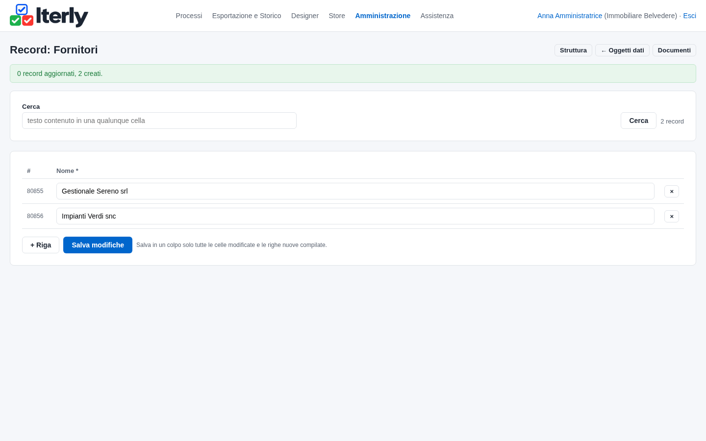This screenshot has width=706, height=441.
Task: Edit the Impianti Verdi snc name field
Action: pos(355,216)
